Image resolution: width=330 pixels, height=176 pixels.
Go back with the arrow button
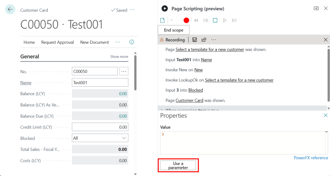(10, 10)
